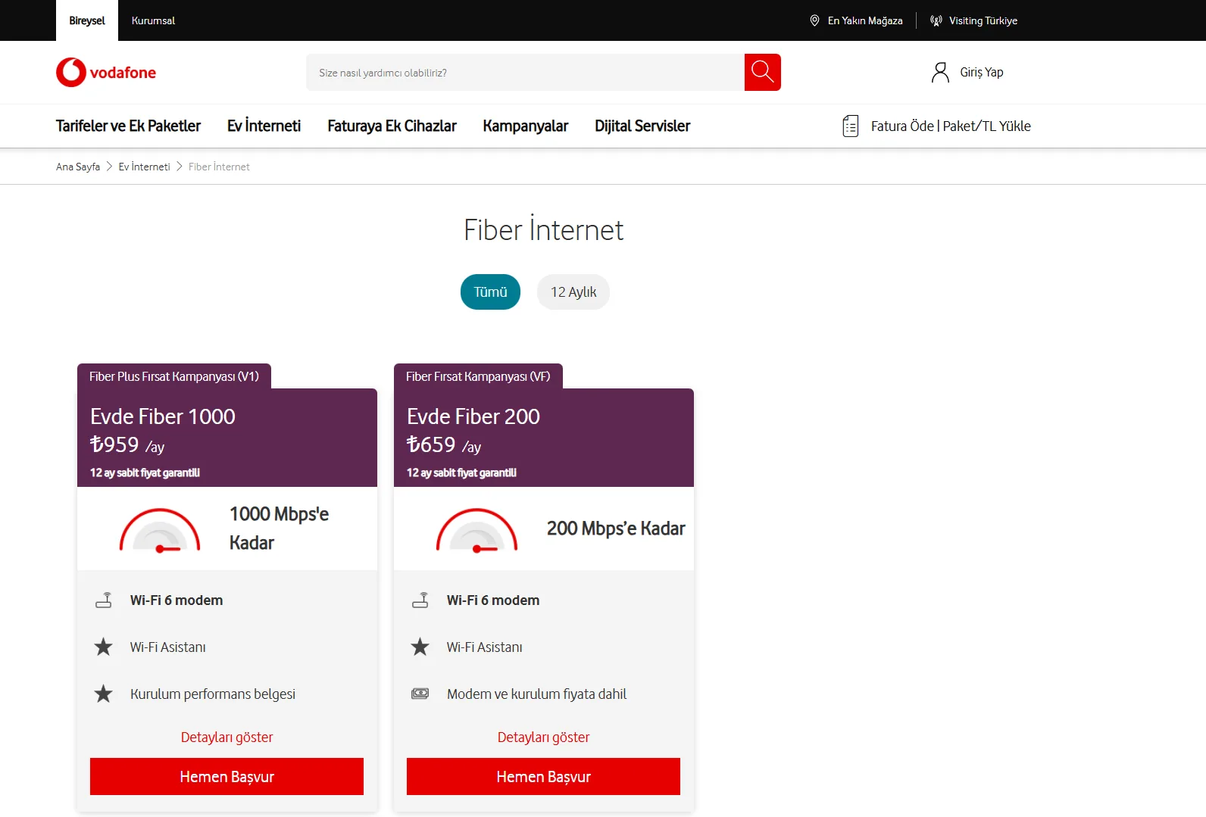Click star icon next to Kurulum performans belgesi
The width and height of the screenshot is (1206, 817).
(x=104, y=694)
